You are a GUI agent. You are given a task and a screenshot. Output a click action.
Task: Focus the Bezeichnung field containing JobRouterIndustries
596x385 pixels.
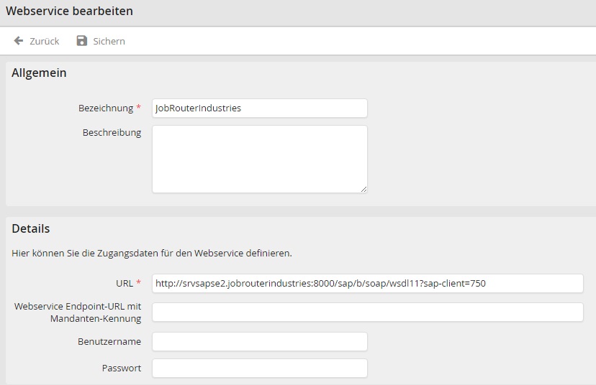click(259, 108)
